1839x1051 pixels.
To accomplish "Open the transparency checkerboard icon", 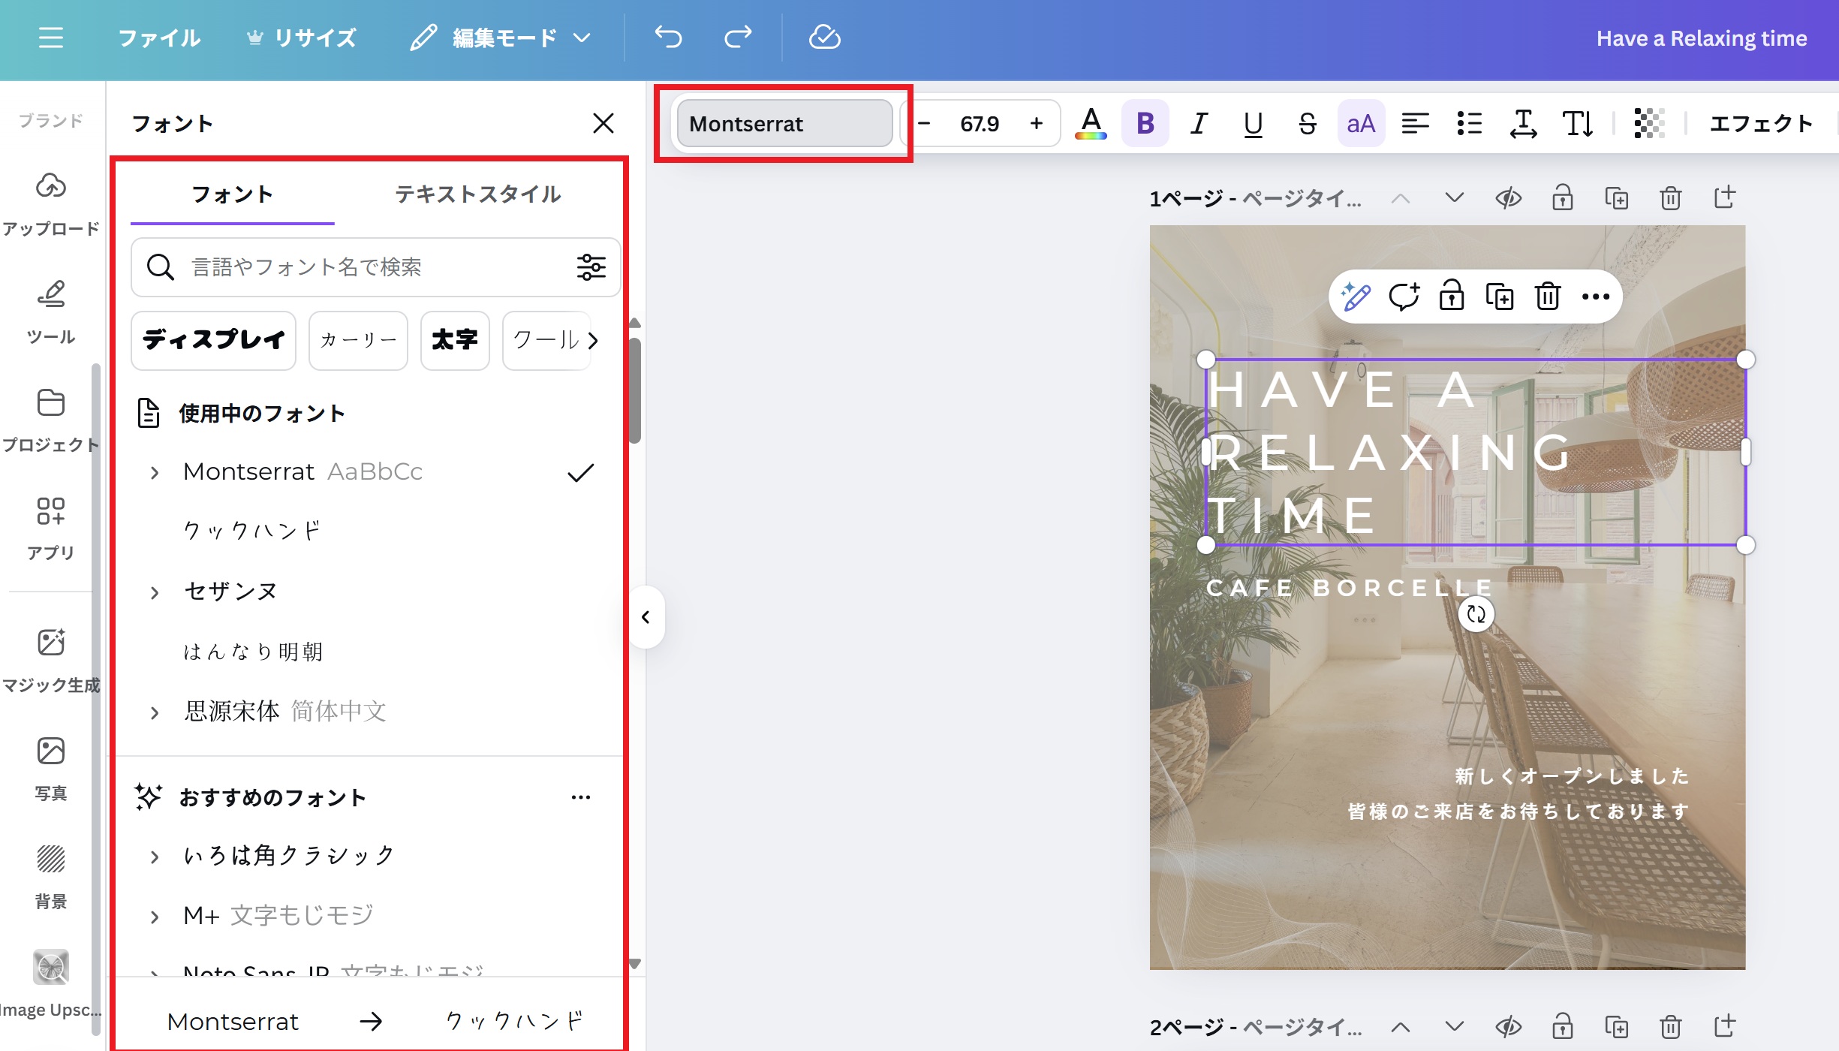I will [1649, 124].
